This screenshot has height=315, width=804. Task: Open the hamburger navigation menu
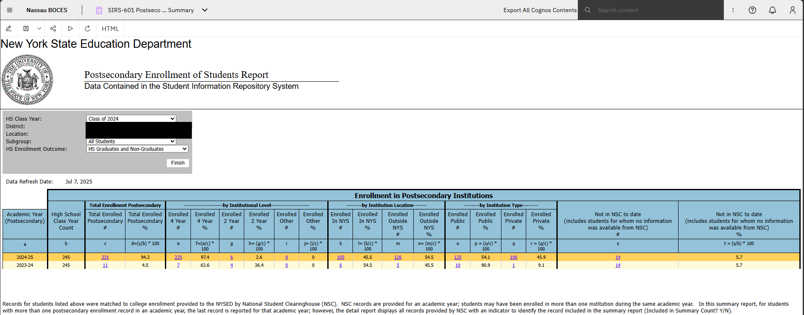click(x=10, y=10)
